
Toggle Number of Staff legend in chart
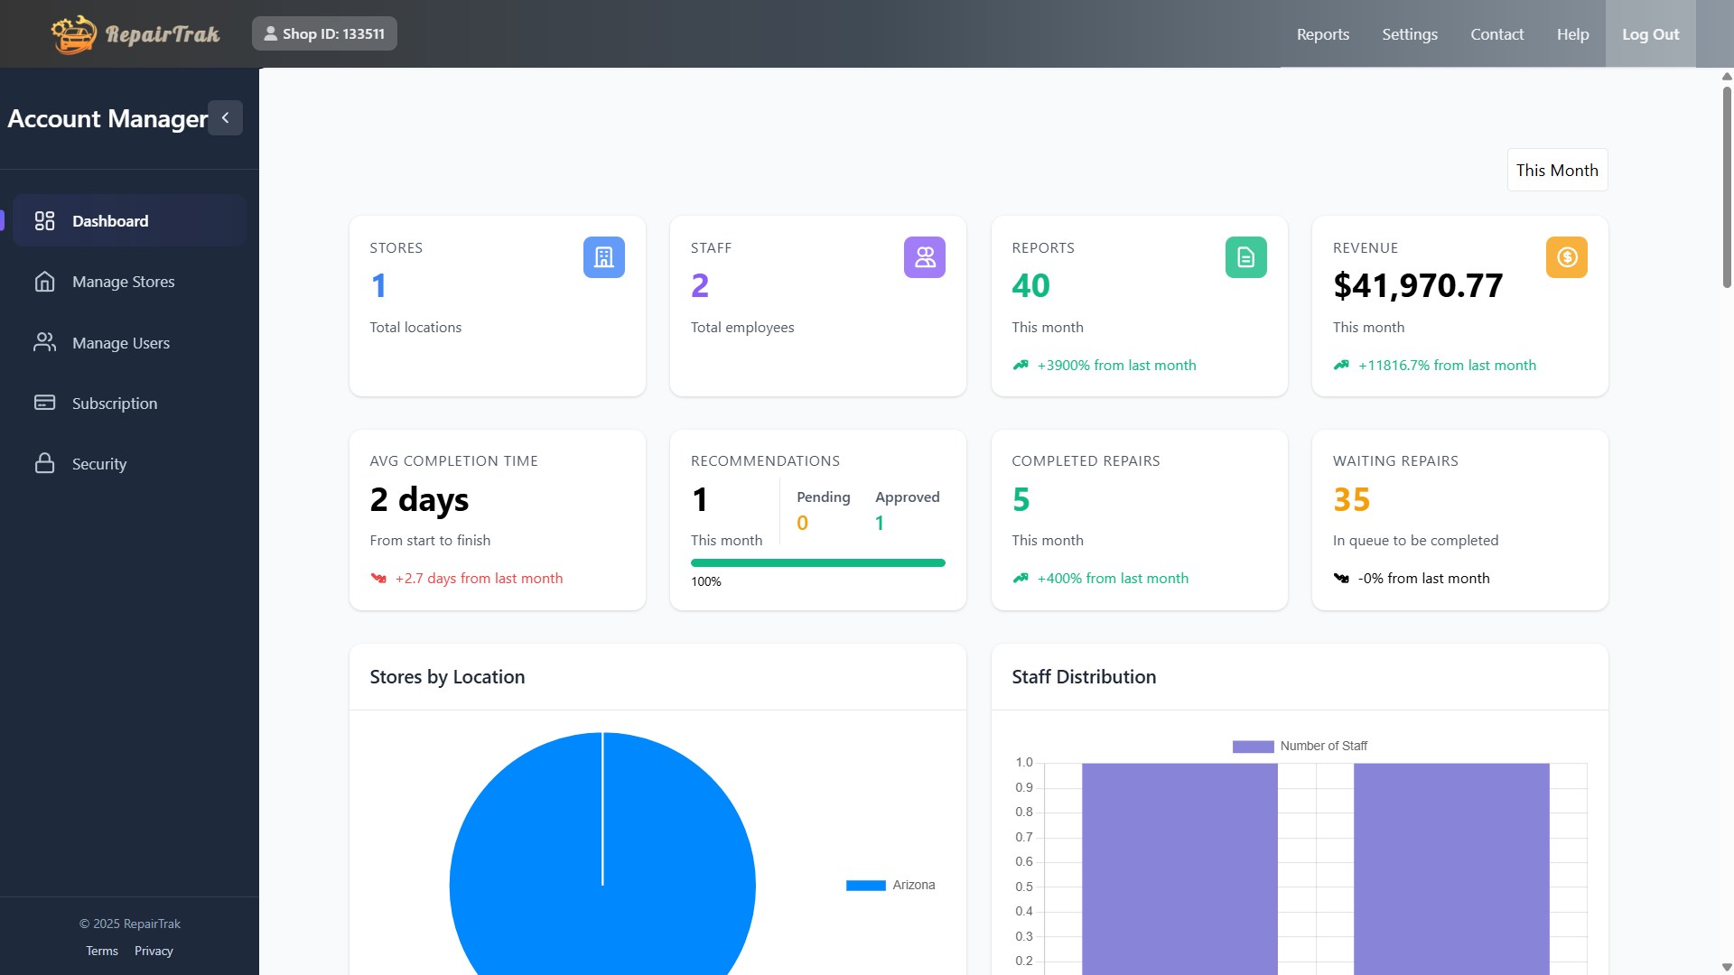(x=1300, y=746)
